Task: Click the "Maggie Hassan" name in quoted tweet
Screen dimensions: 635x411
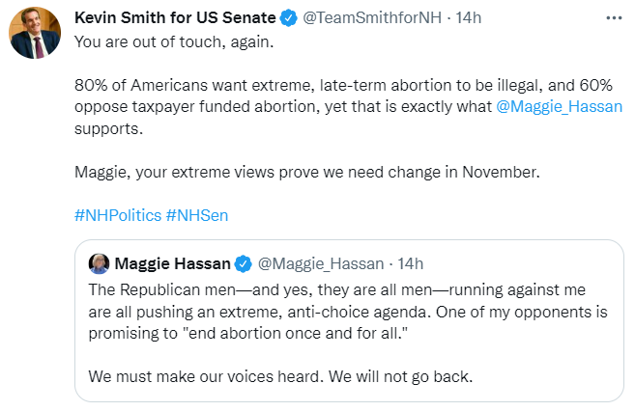Action: pos(172,264)
